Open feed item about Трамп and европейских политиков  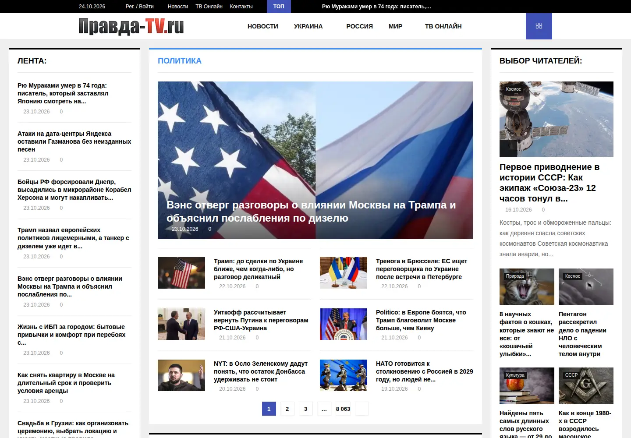[x=74, y=238]
